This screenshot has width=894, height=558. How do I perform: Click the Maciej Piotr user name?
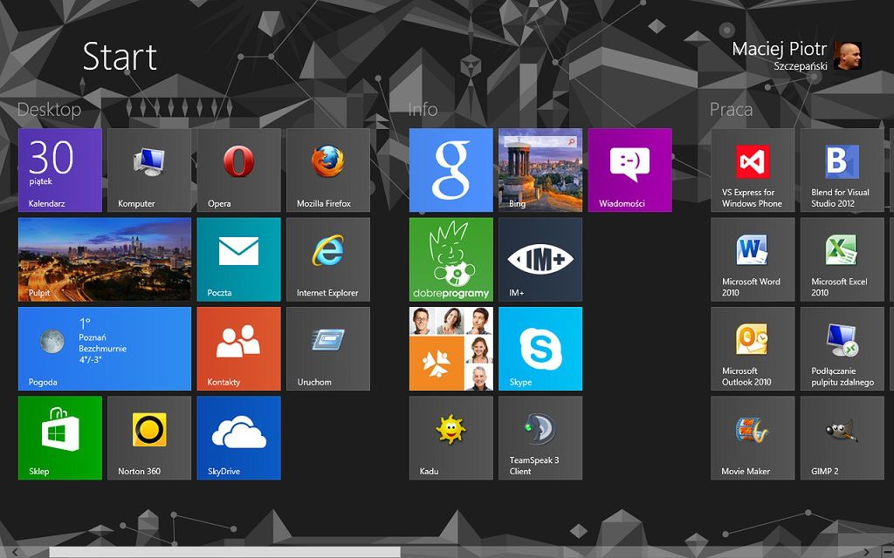click(779, 49)
